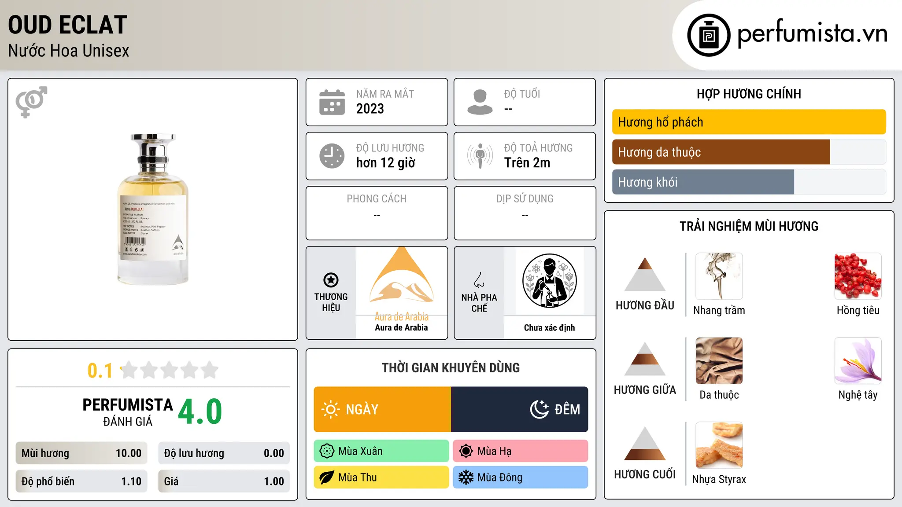
Task: Click the Hương cuối pyramid icon
Action: 645,443
